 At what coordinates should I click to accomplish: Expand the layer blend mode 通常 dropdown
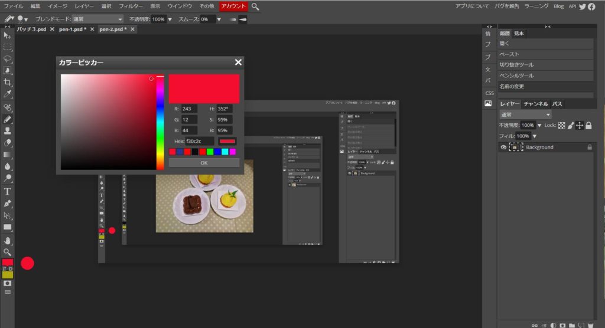click(525, 114)
